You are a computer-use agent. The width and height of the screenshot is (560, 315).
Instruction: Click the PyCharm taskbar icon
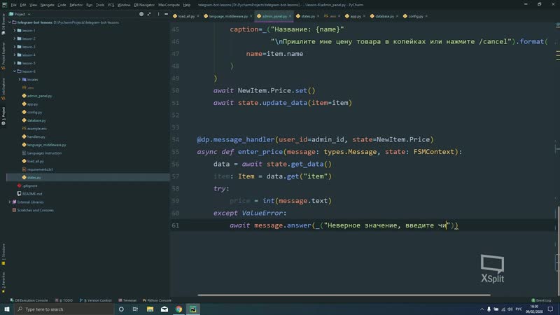(x=193, y=309)
